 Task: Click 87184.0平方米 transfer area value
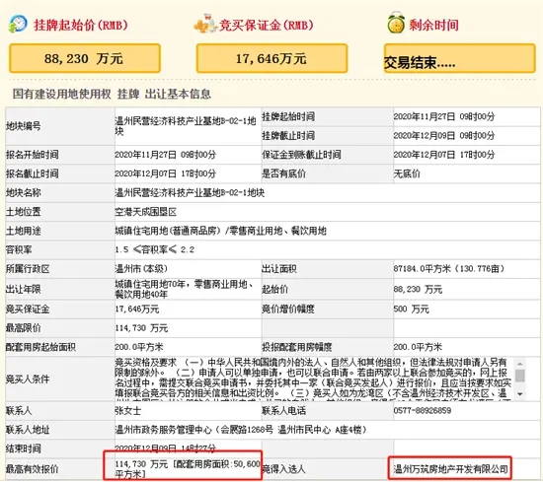(x=449, y=269)
